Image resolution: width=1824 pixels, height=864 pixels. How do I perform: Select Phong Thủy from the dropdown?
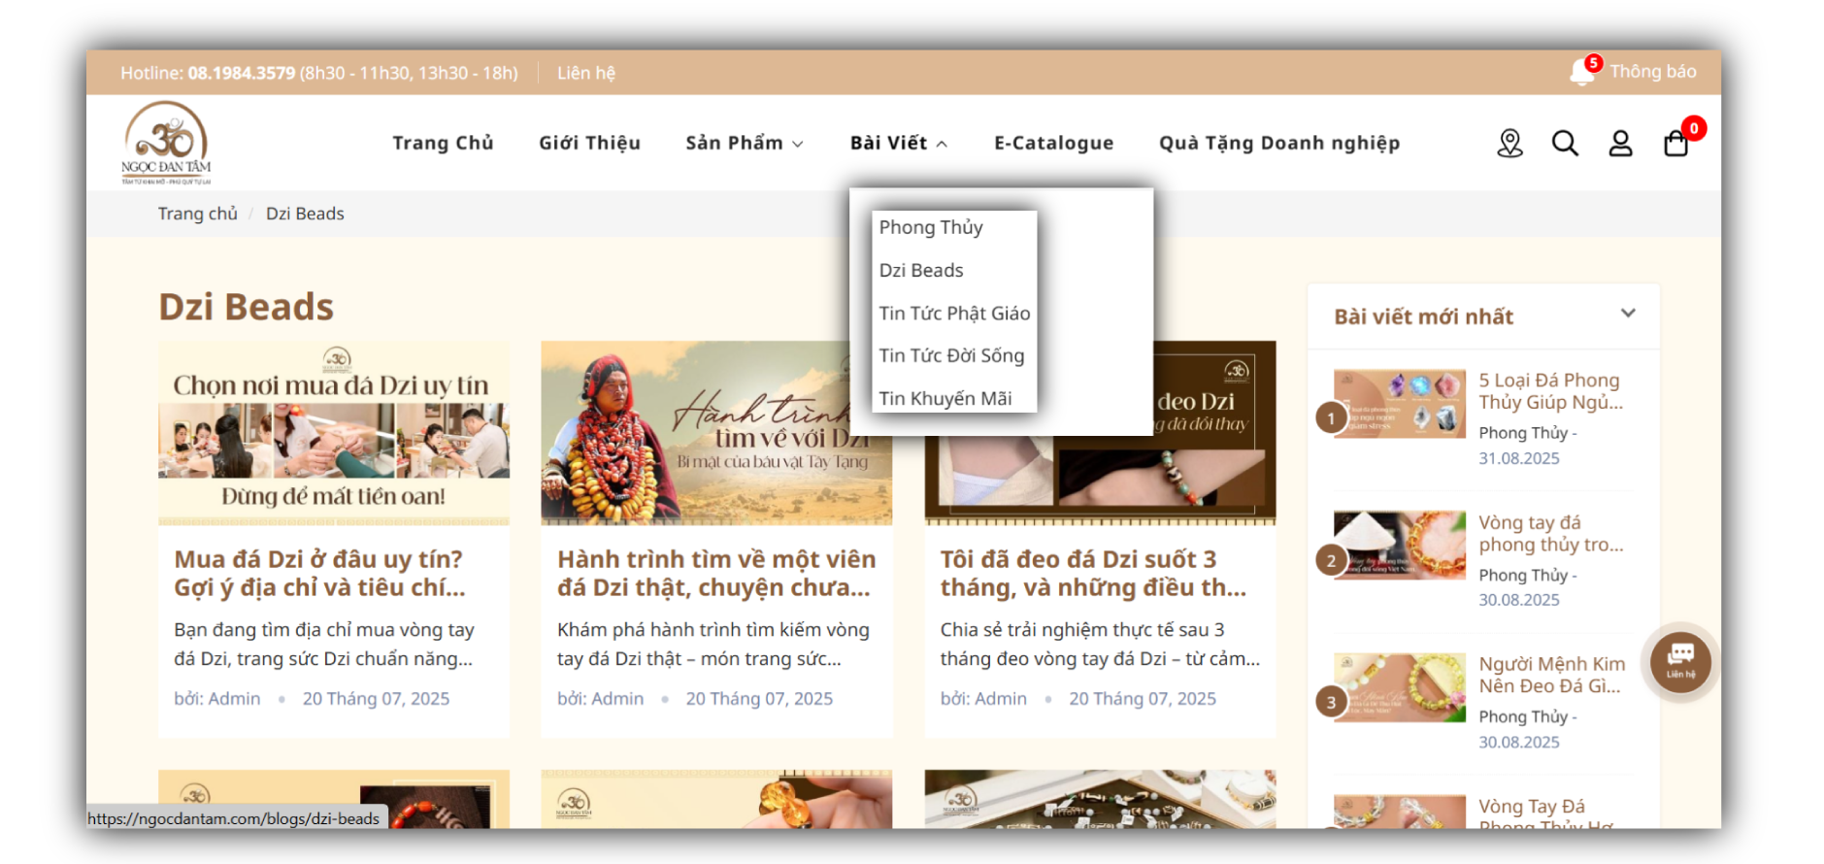pyautogui.click(x=931, y=227)
